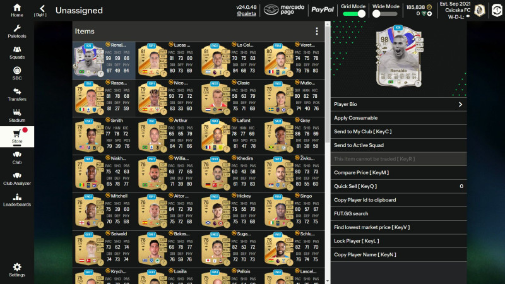Screen dimensions: 505x284
Task: Select the Gray player card
Action: point(293,136)
